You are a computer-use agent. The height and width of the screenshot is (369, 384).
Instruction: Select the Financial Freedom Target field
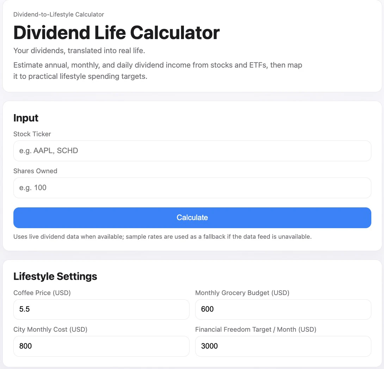(x=283, y=346)
